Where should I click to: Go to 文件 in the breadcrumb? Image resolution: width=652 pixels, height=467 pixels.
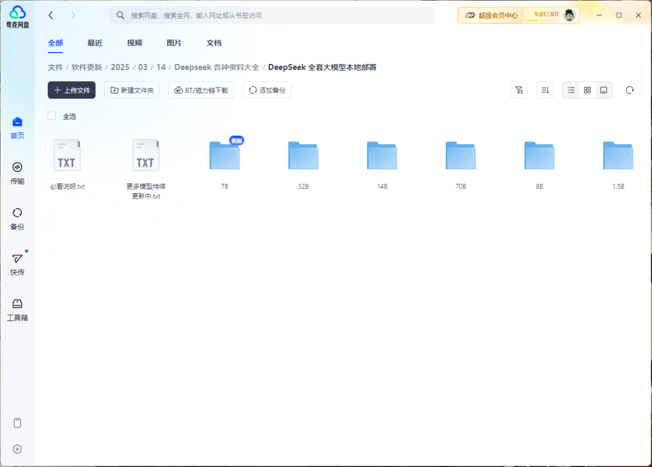tap(55, 68)
